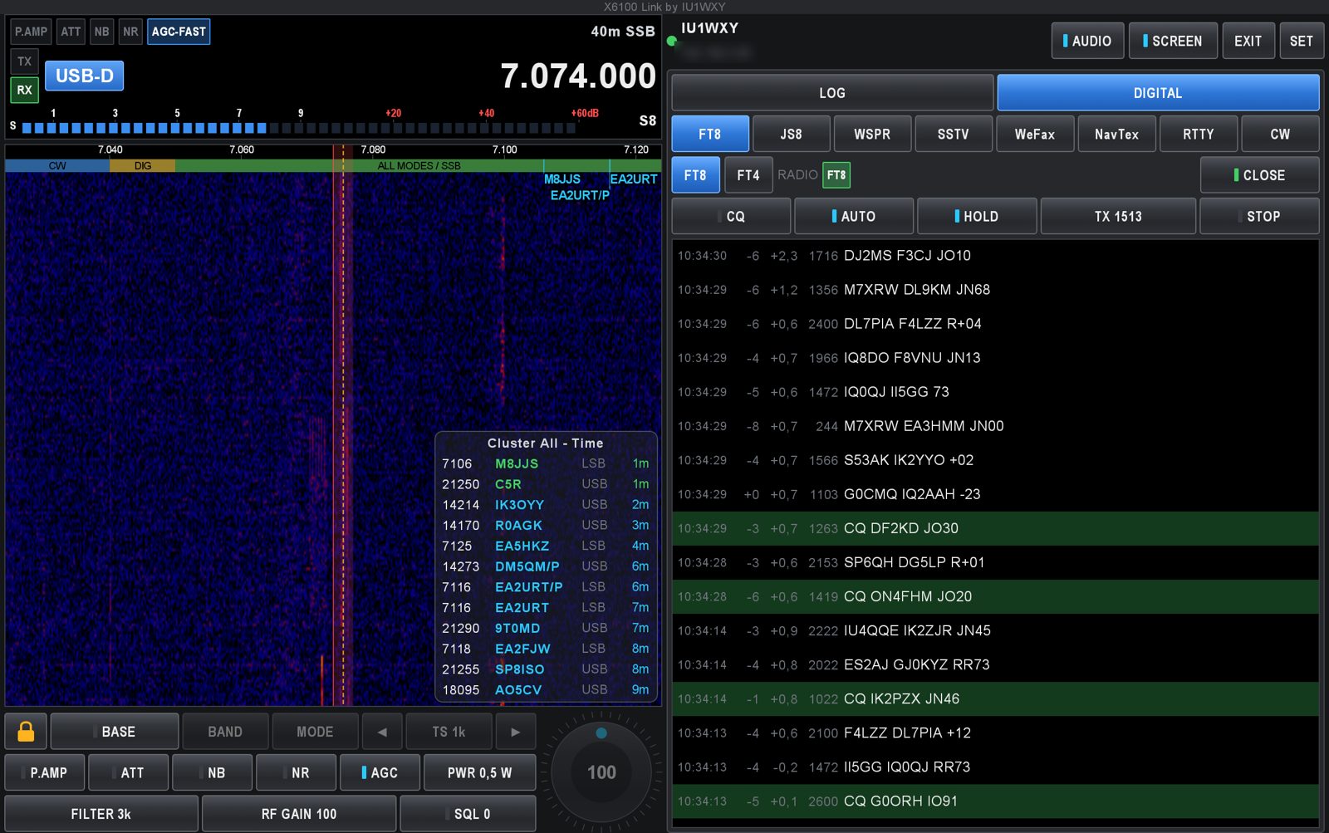
Task: Click the EXIT button
Action: click(1248, 41)
